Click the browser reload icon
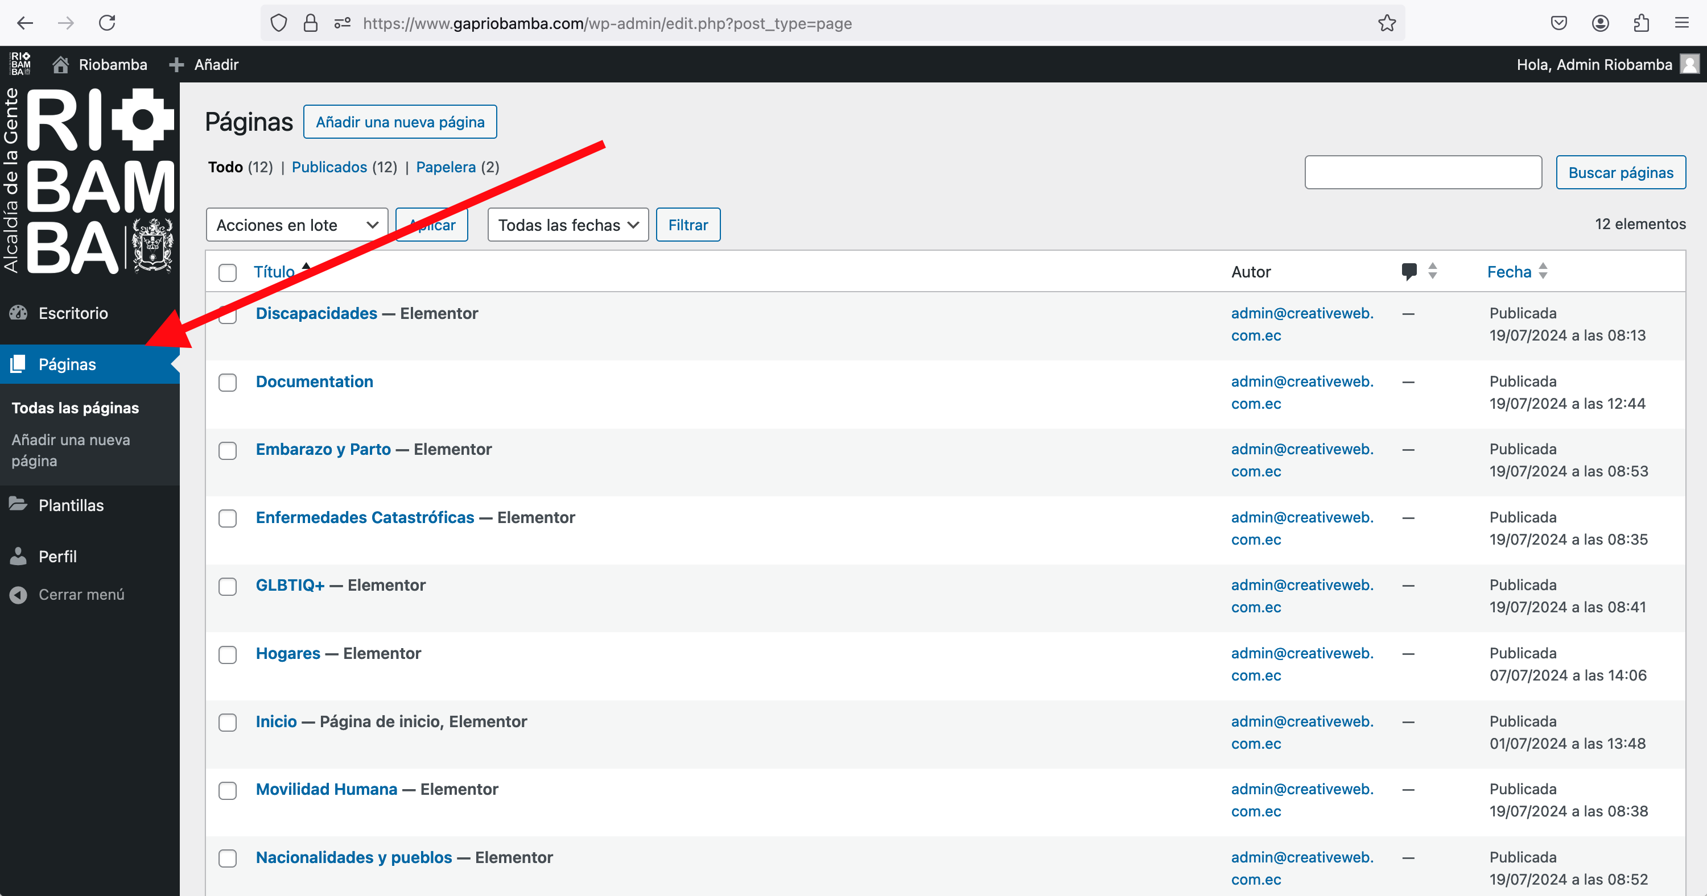1707x896 pixels. 107,23
